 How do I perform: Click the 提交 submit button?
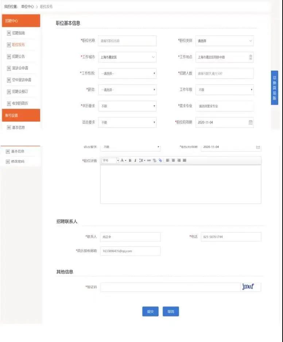point(150,312)
